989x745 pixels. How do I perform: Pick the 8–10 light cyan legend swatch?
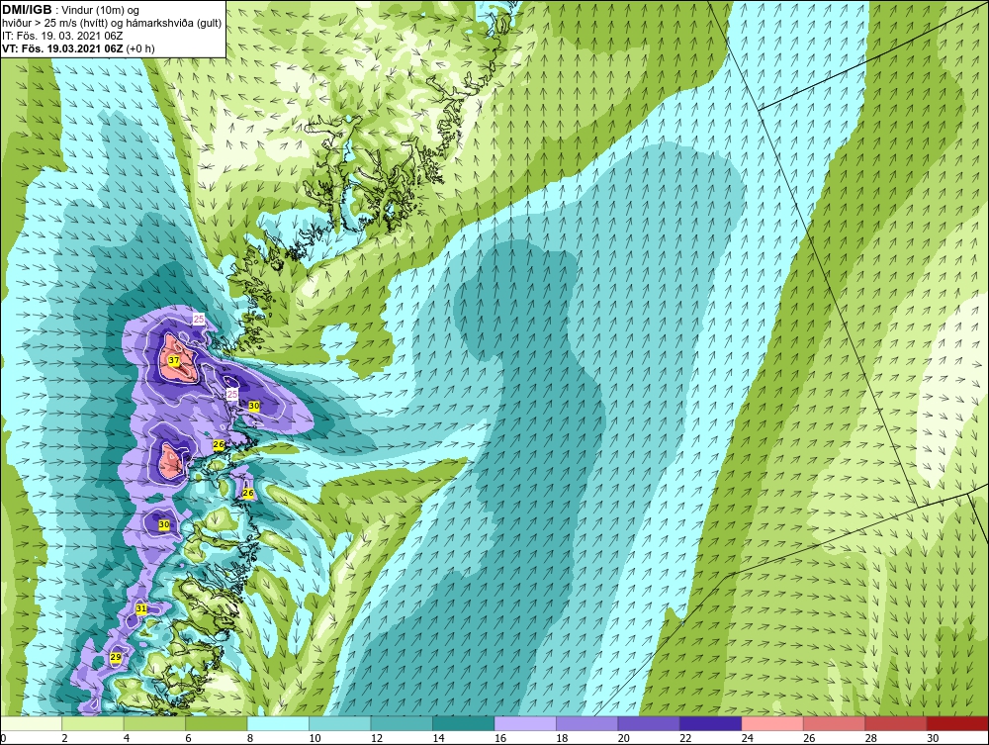pos(278,723)
